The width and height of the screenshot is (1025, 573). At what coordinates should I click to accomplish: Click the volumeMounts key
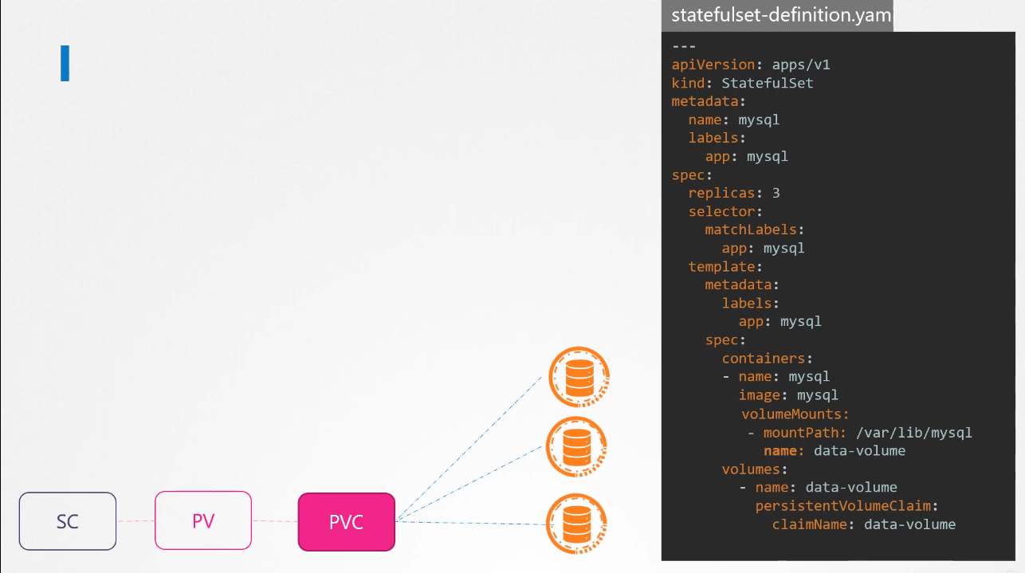pyautogui.click(x=795, y=414)
